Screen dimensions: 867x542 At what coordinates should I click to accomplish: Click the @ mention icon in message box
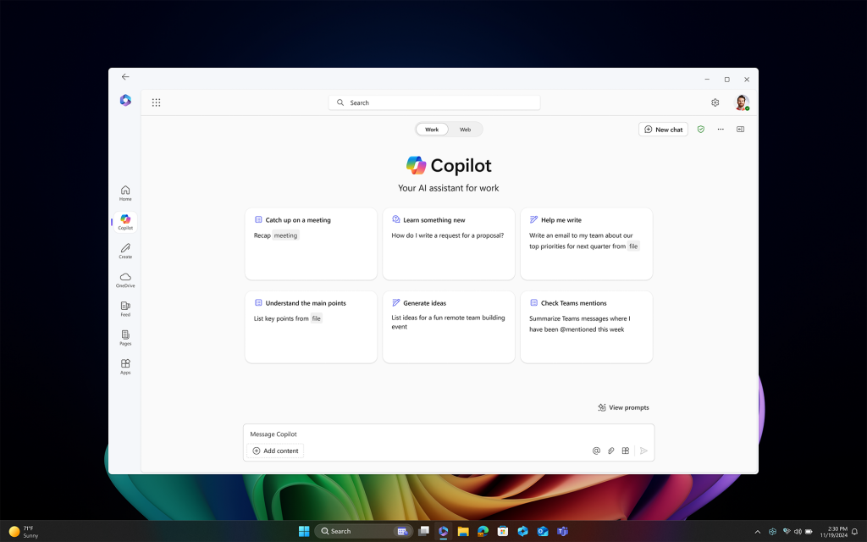pyautogui.click(x=596, y=451)
